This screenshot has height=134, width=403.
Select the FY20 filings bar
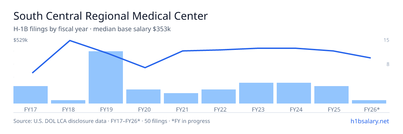[x=143, y=96]
